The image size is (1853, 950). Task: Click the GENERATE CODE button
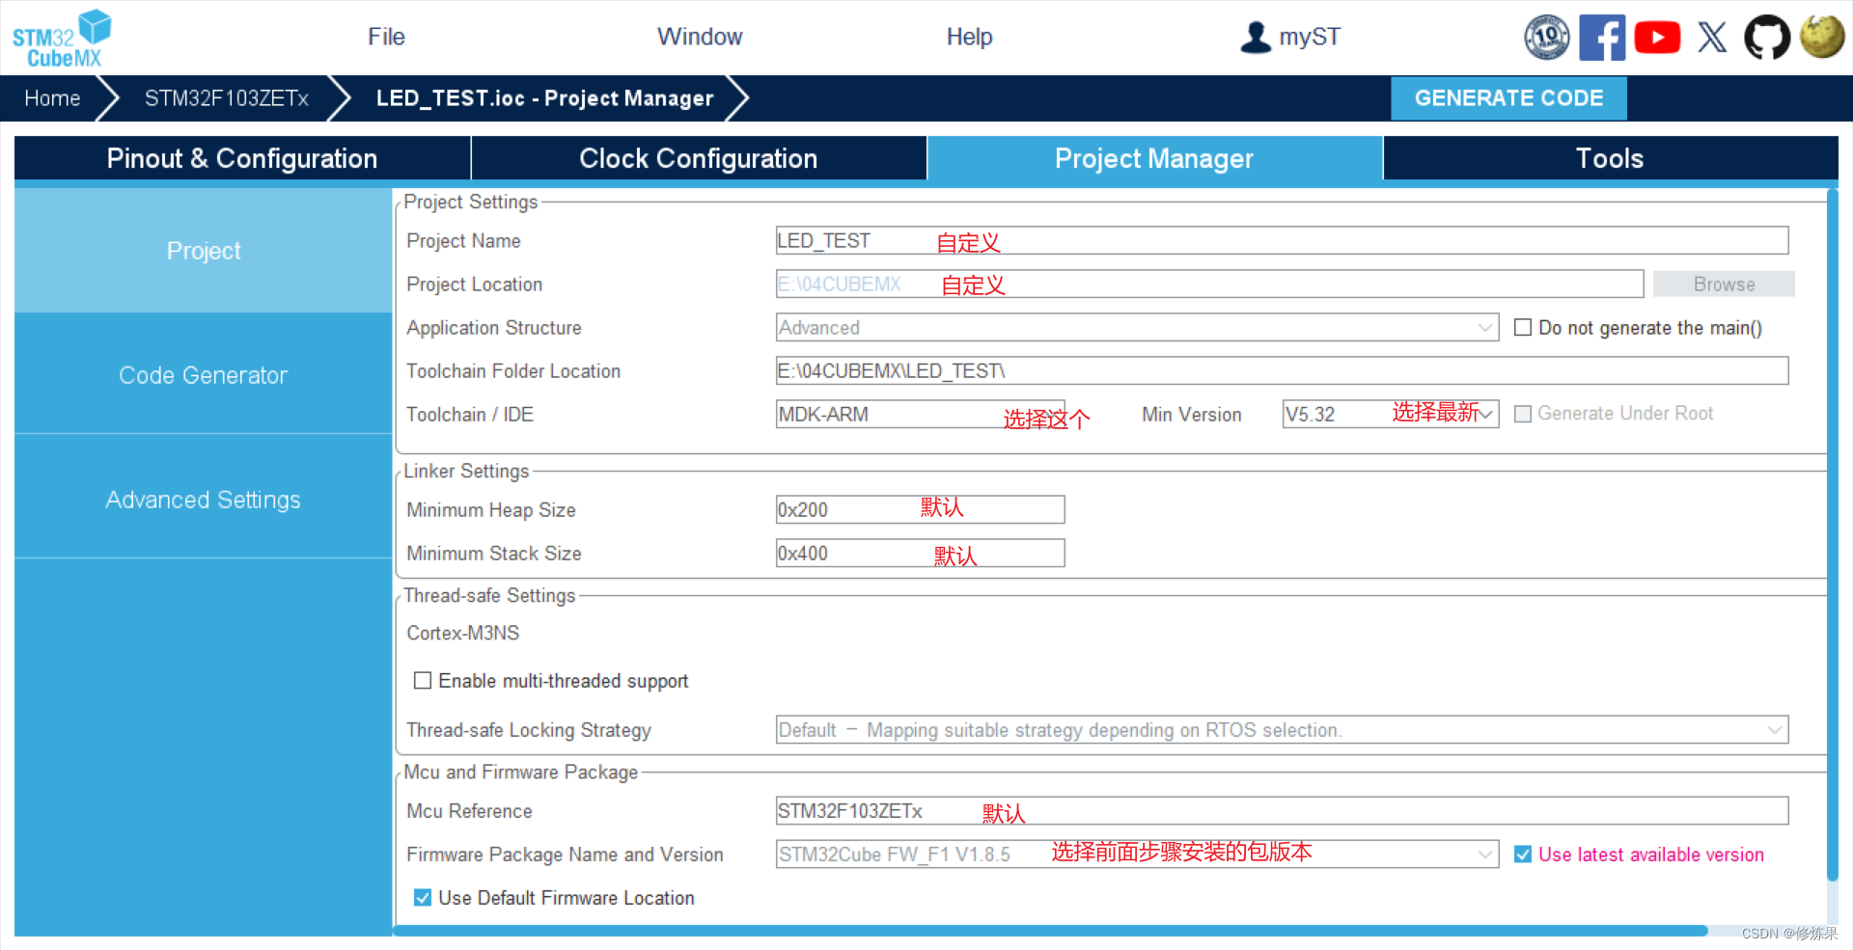(x=1508, y=98)
